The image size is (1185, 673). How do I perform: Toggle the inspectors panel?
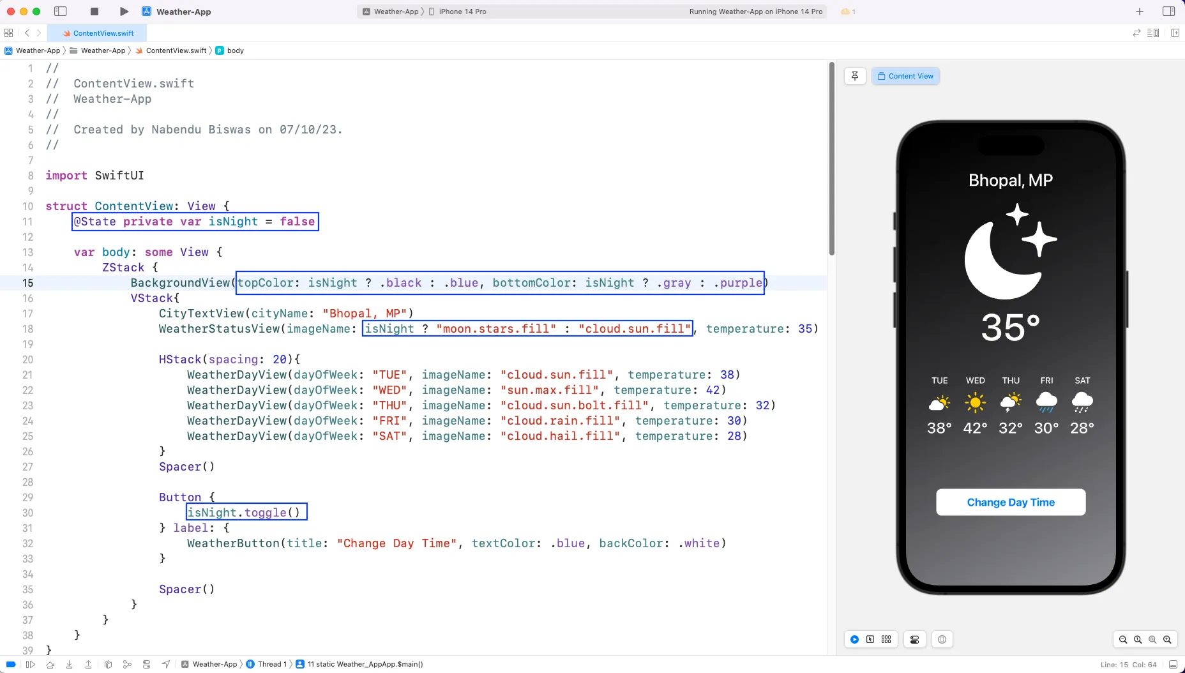click(1169, 11)
